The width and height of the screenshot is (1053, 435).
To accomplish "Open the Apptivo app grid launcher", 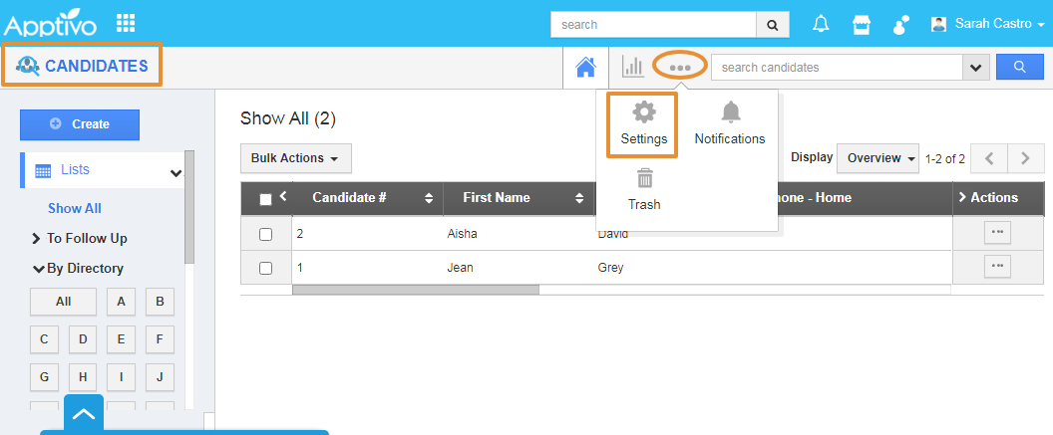I will click(126, 23).
